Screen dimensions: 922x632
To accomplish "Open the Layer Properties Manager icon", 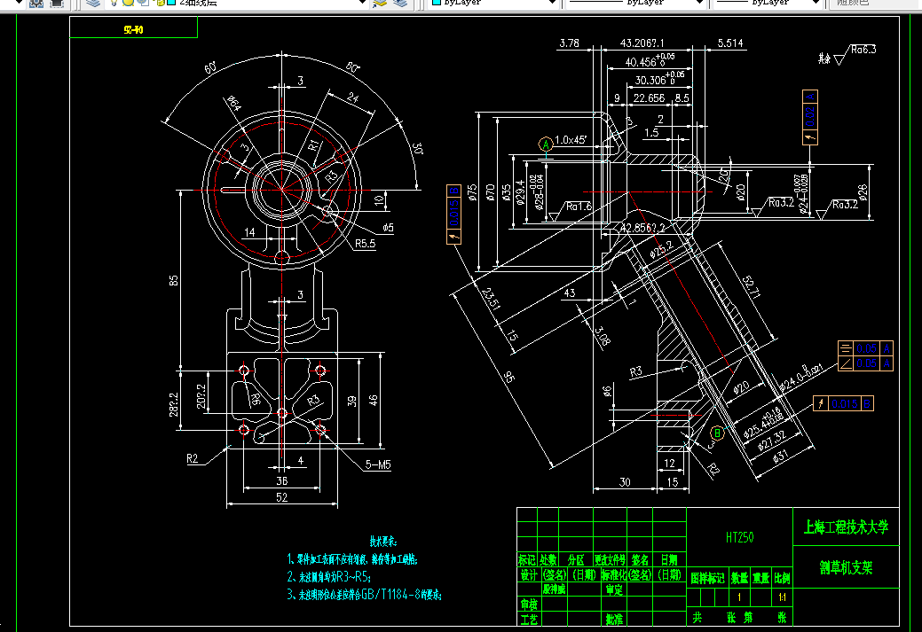I will coord(93,3).
